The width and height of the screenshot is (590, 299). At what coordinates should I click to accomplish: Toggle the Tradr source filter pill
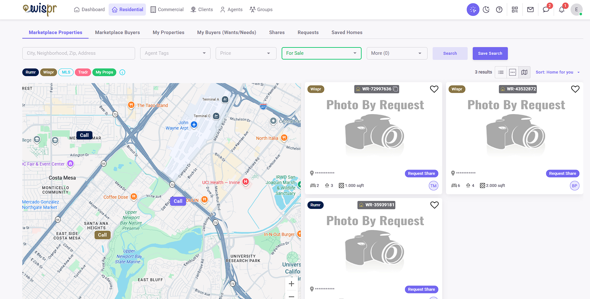coord(83,72)
